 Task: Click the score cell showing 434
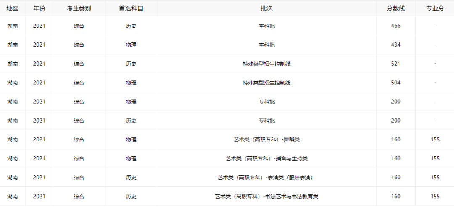396,45
